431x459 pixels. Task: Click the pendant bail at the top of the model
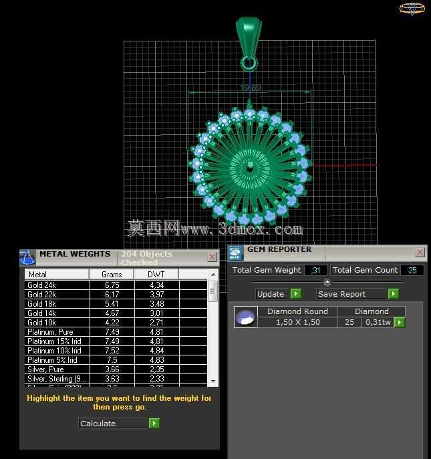(249, 35)
